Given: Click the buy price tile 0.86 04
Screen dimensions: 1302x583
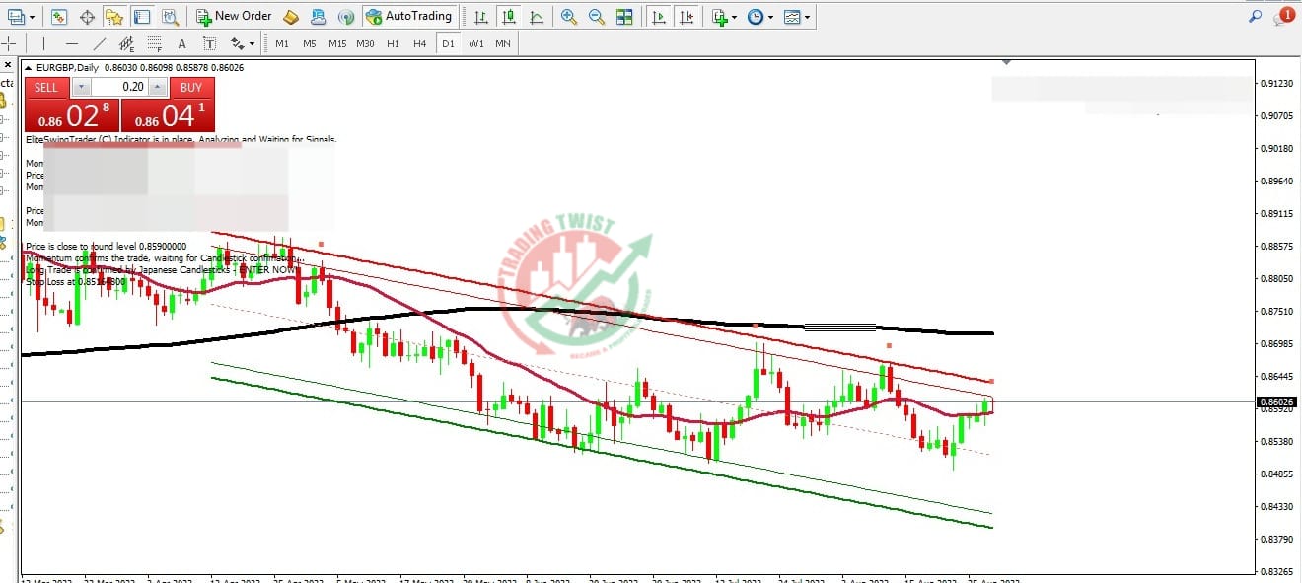Looking at the screenshot, I should coord(168,114).
